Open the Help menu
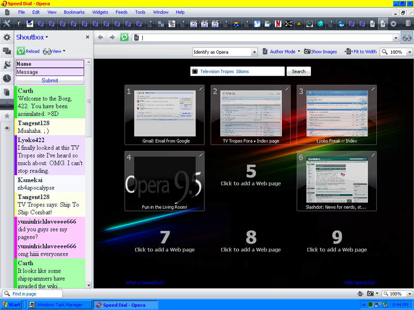Viewport: 414px width, 310px height. pyautogui.click(x=180, y=12)
